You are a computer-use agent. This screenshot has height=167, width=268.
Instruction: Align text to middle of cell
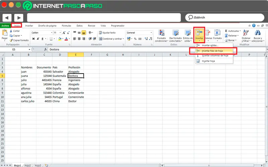(x=79, y=32)
